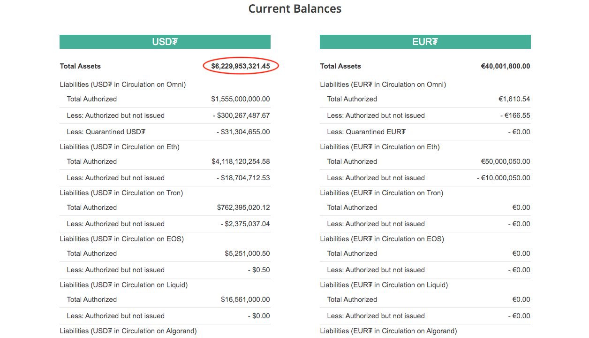This screenshot has height=338, width=589.
Task: Click the EUR₮ column's Total Assets label
Action: (340, 66)
